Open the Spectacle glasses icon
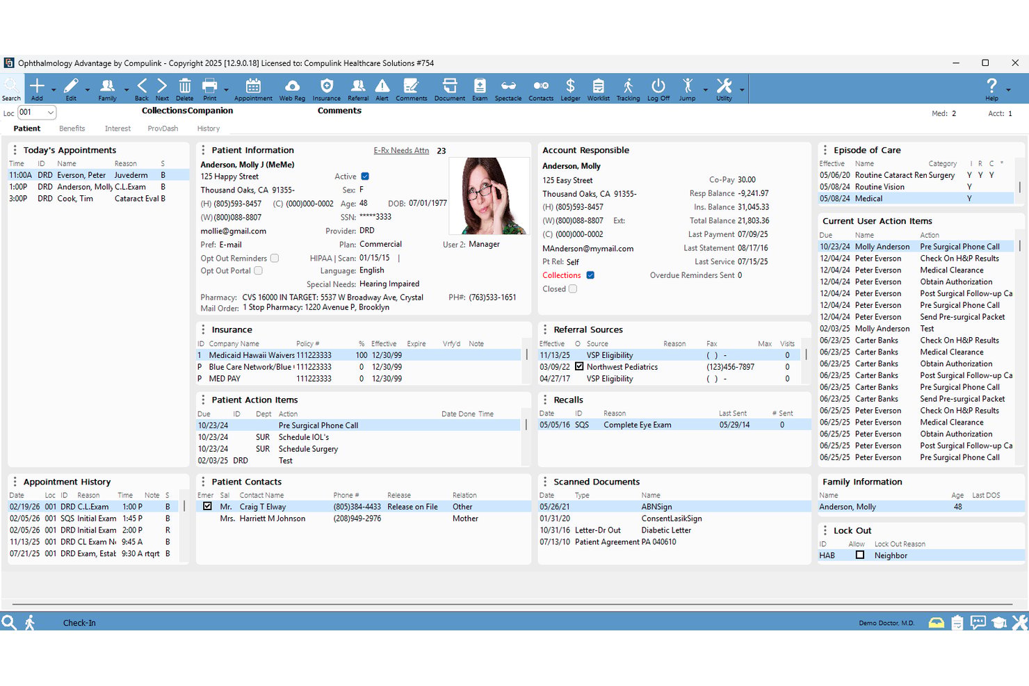The height and width of the screenshot is (686, 1029). [508, 86]
